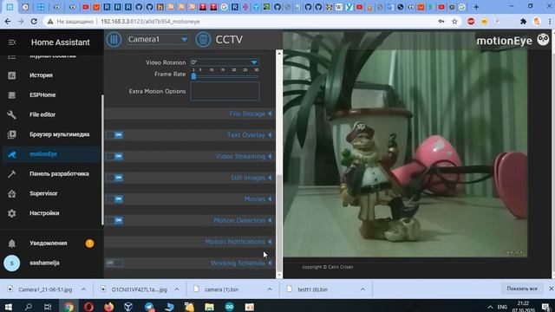Open История in the sidebar

click(x=41, y=75)
